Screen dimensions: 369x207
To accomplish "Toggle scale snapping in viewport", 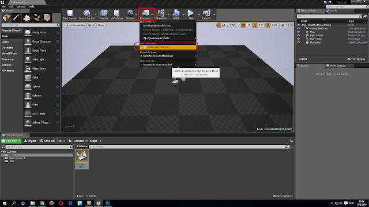I will coord(268,25).
